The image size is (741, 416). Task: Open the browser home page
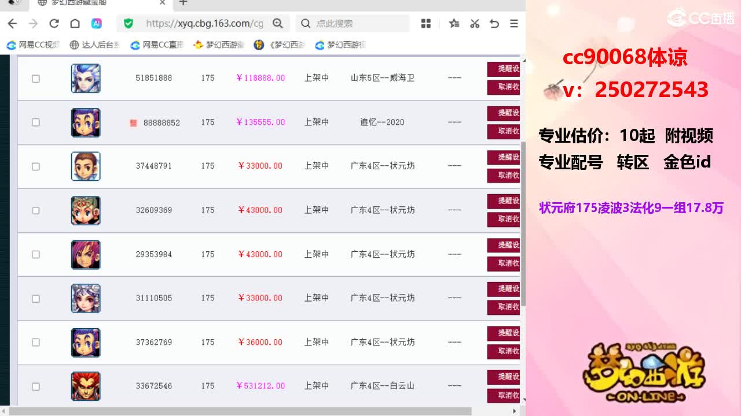point(75,24)
